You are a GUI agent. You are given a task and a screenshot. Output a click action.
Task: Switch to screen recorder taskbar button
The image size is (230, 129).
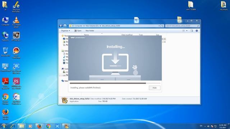click(57, 126)
